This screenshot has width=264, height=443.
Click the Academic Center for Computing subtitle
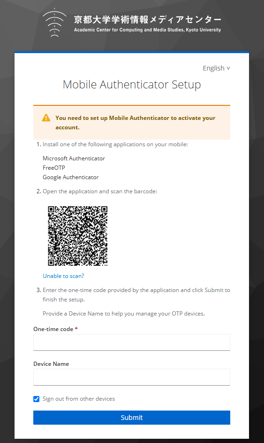pyautogui.click(x=147, y=30)
